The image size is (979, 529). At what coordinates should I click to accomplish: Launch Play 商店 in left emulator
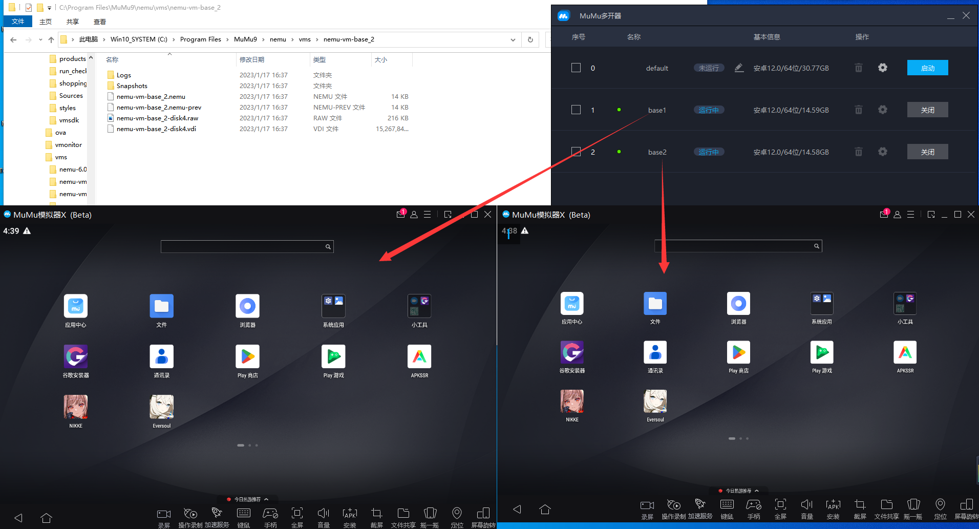tap(248, 356)
